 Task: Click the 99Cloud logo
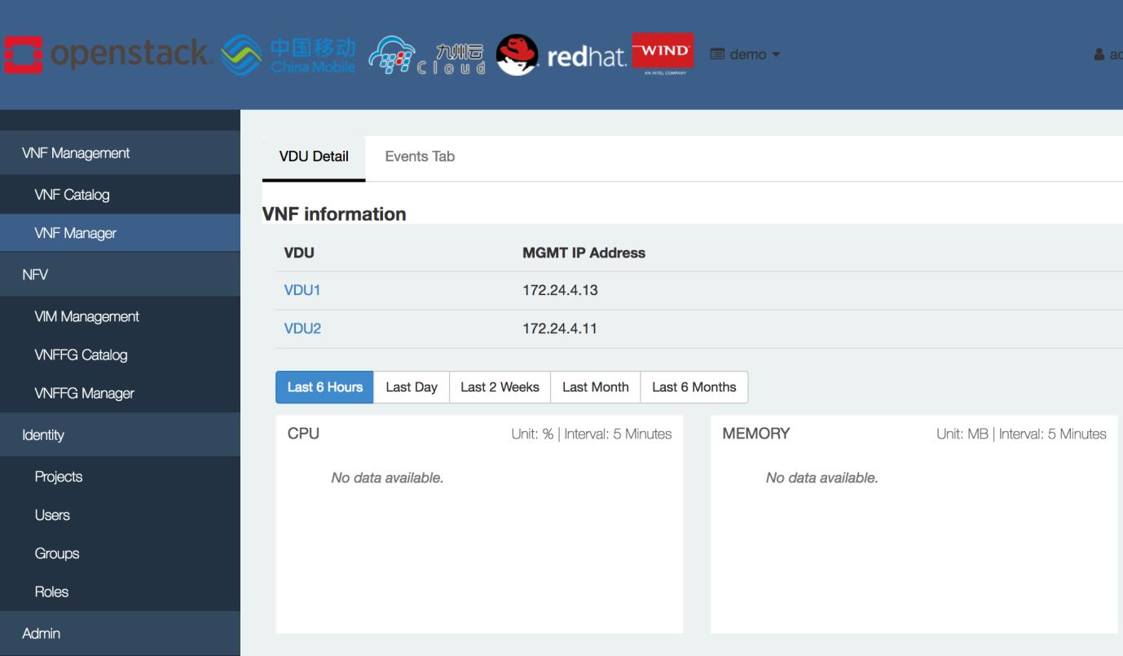tap(427, 54)
